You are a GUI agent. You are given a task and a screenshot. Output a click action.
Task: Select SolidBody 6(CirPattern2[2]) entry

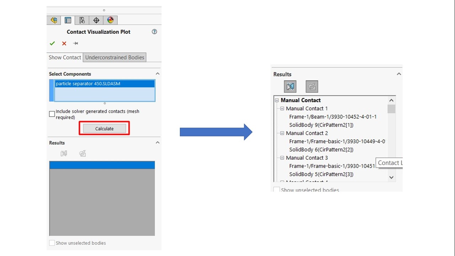coord(321,149)
